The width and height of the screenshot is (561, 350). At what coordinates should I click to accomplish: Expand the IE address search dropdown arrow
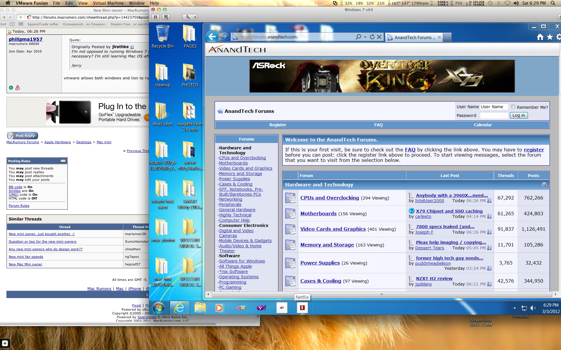[x=365, y=37]
